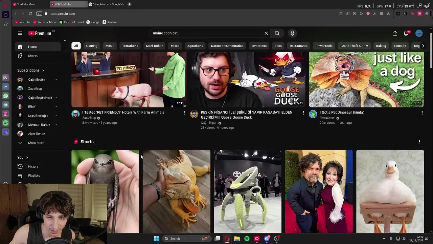Select the 'All' filter chip

click(76, 46)
